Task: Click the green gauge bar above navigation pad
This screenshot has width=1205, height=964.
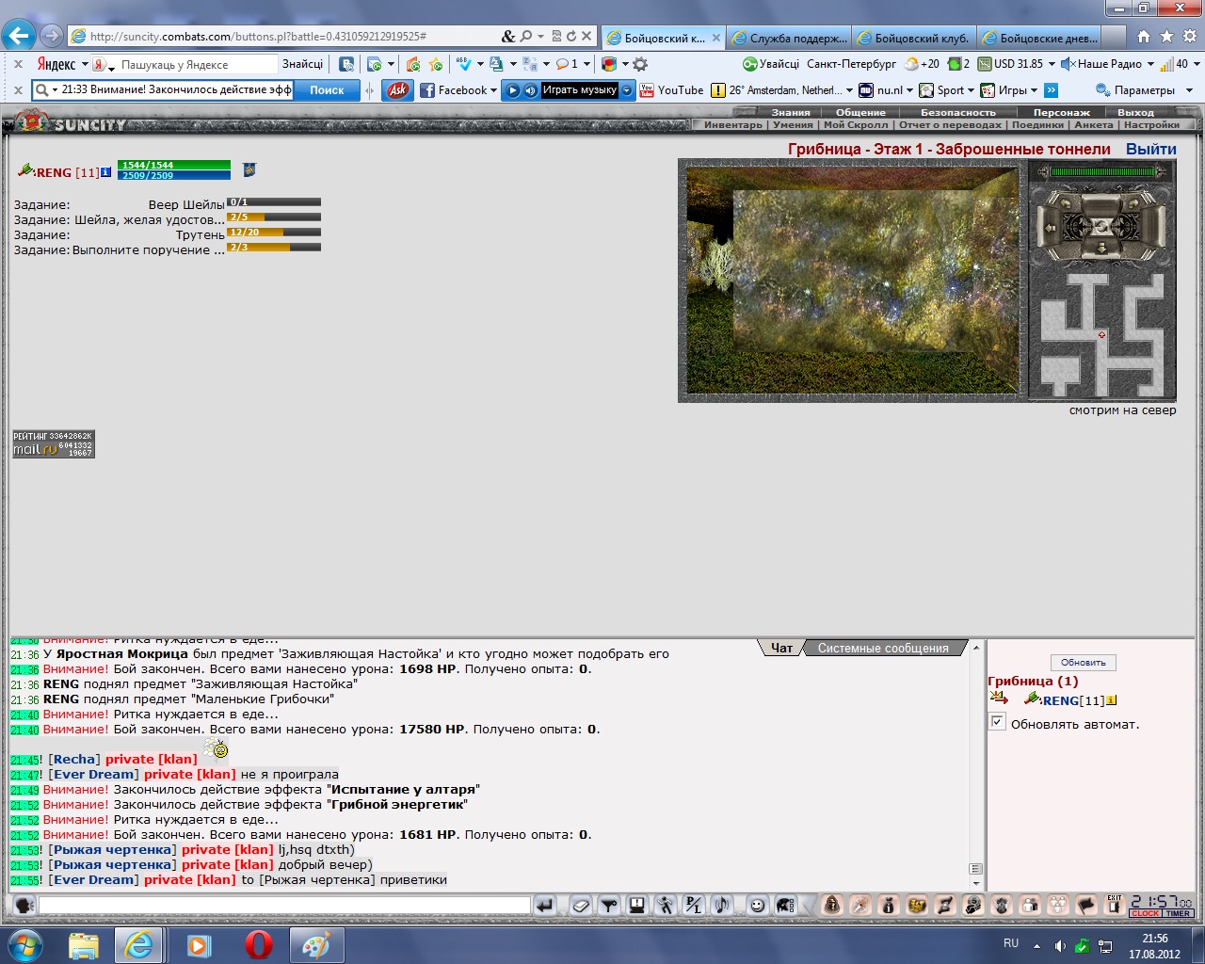Action: tap(1101, 172)
